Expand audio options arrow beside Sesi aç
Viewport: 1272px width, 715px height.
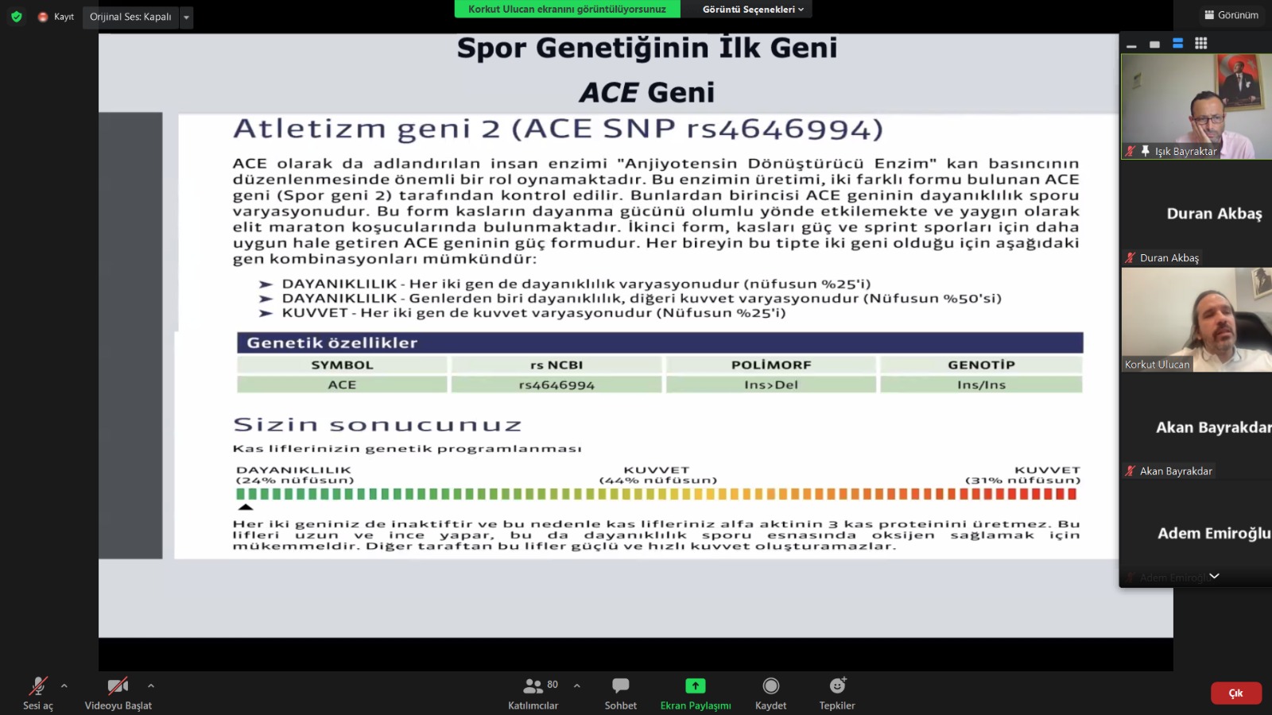click(64, 686)
